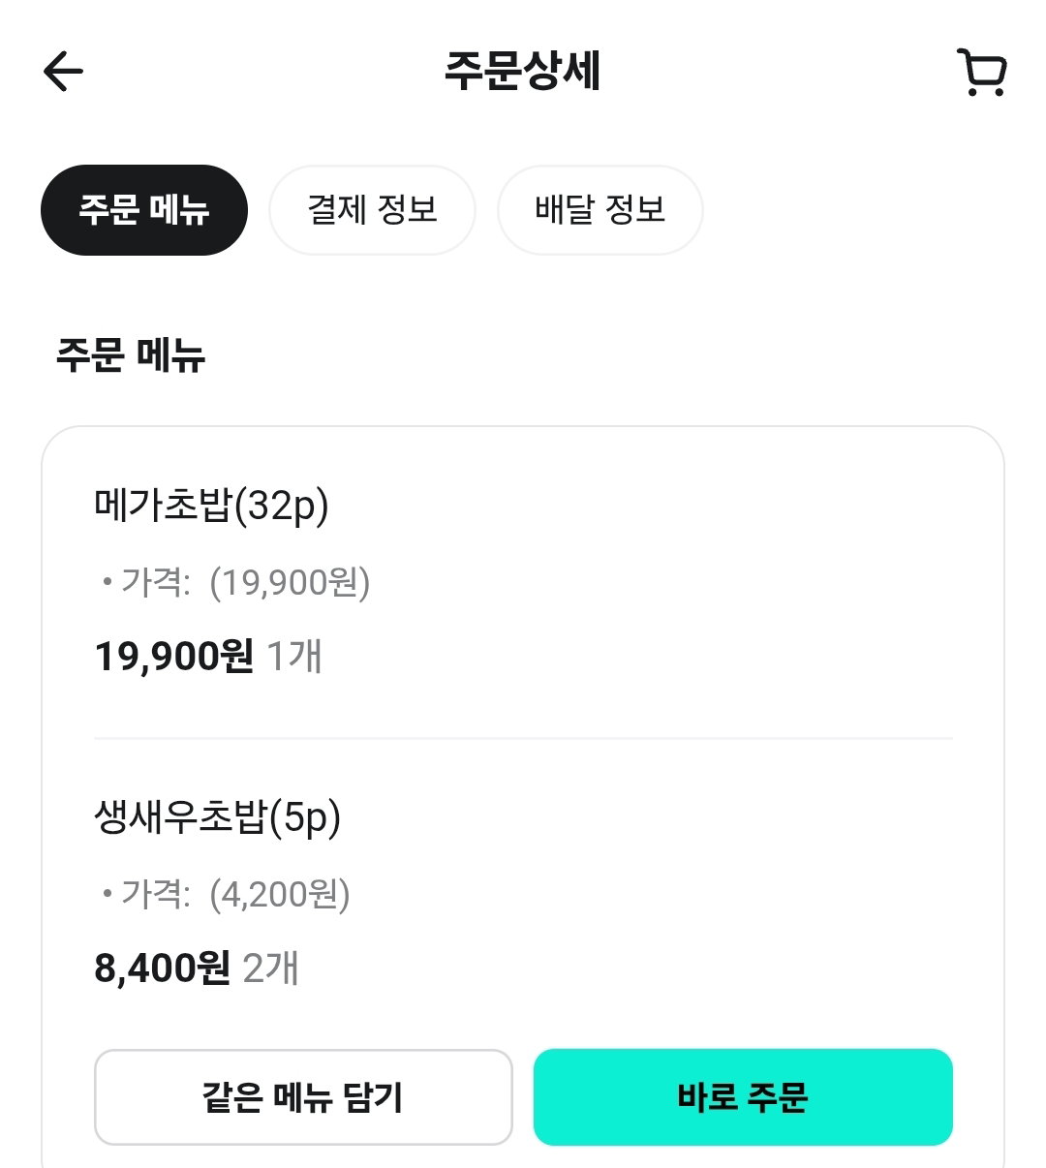Click the 가격: (4,200원) option line
The width and height of the screenshot is (1046, 1168).
click(x=235, y=894)
